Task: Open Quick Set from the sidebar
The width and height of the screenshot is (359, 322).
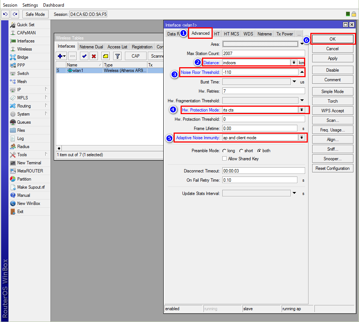Action: click(x=26, y=25)
